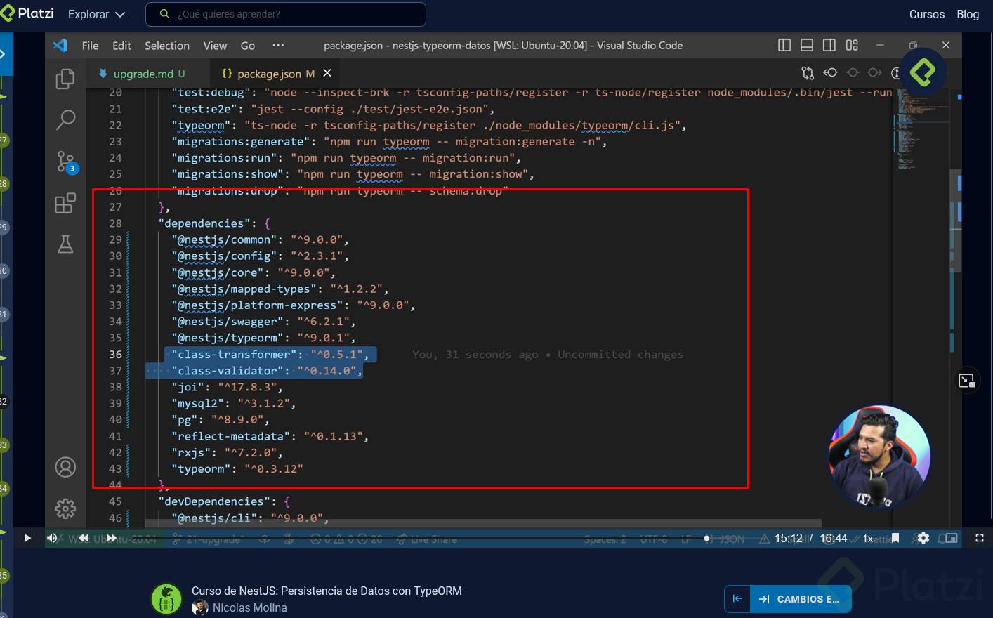
Task: Click the Open Changes icon in editor toolbar
Action: 808,73
